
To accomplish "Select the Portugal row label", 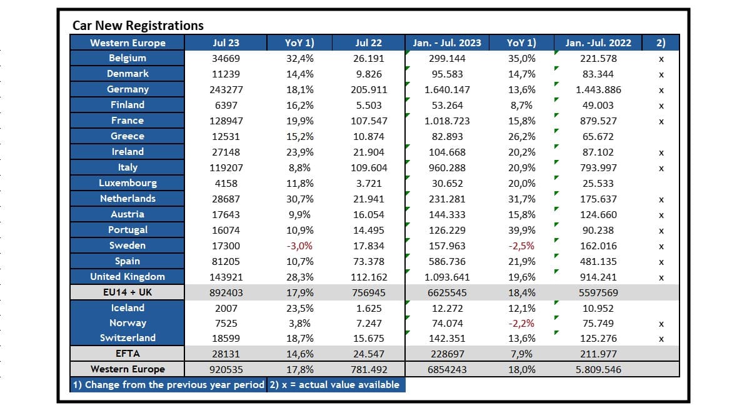I will tap(128, 230).
